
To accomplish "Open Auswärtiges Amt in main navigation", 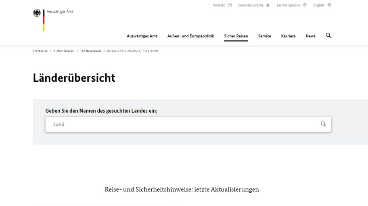I will point(142,36).
